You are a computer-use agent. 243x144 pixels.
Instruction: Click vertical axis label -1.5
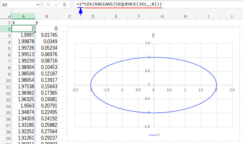pyautogui.click(x=147, y=126)
